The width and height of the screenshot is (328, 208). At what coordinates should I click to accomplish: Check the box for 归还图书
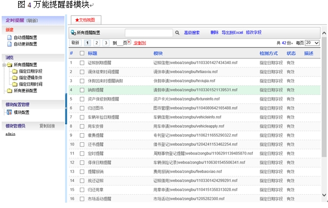82,108
